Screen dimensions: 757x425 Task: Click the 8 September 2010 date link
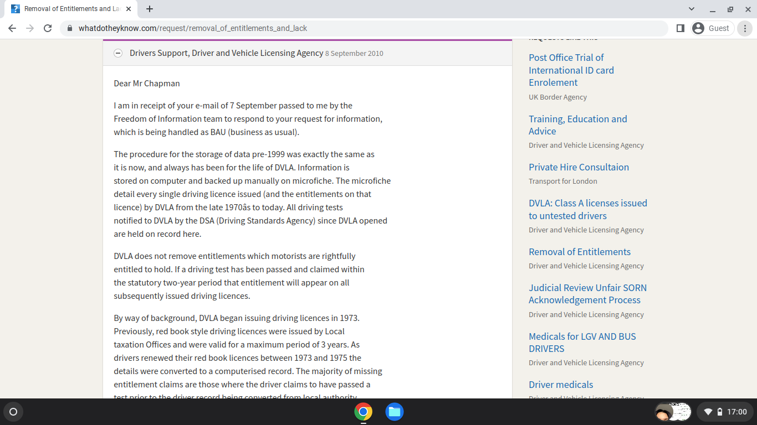point(354,54)
